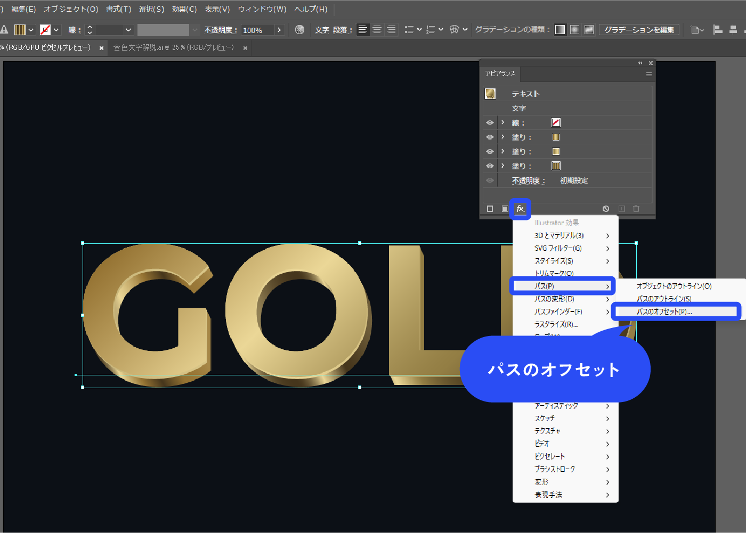Open the Appearance panel hamburger menu
Screen dimensions: 746x533
648,74
